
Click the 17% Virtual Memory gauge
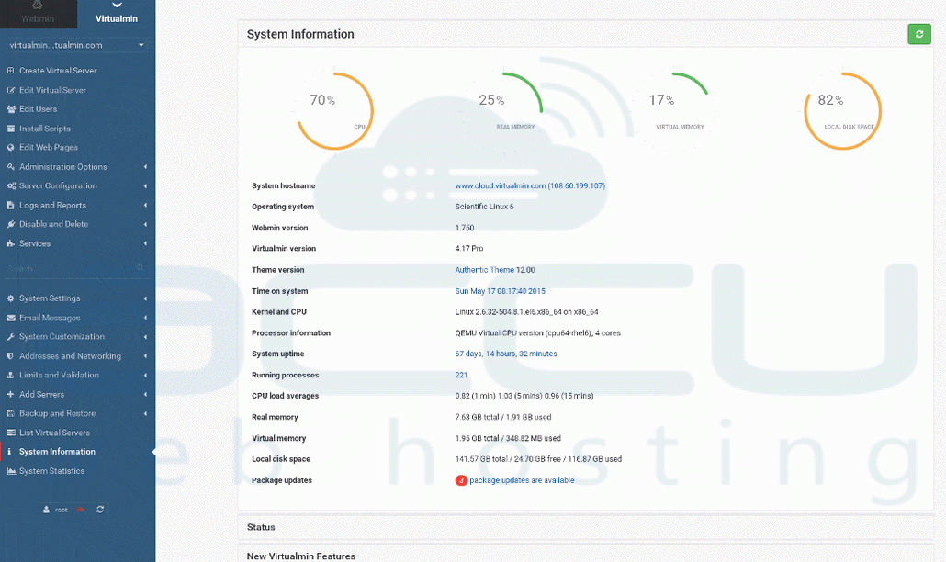pyautogui.click(x=674, y=111)
